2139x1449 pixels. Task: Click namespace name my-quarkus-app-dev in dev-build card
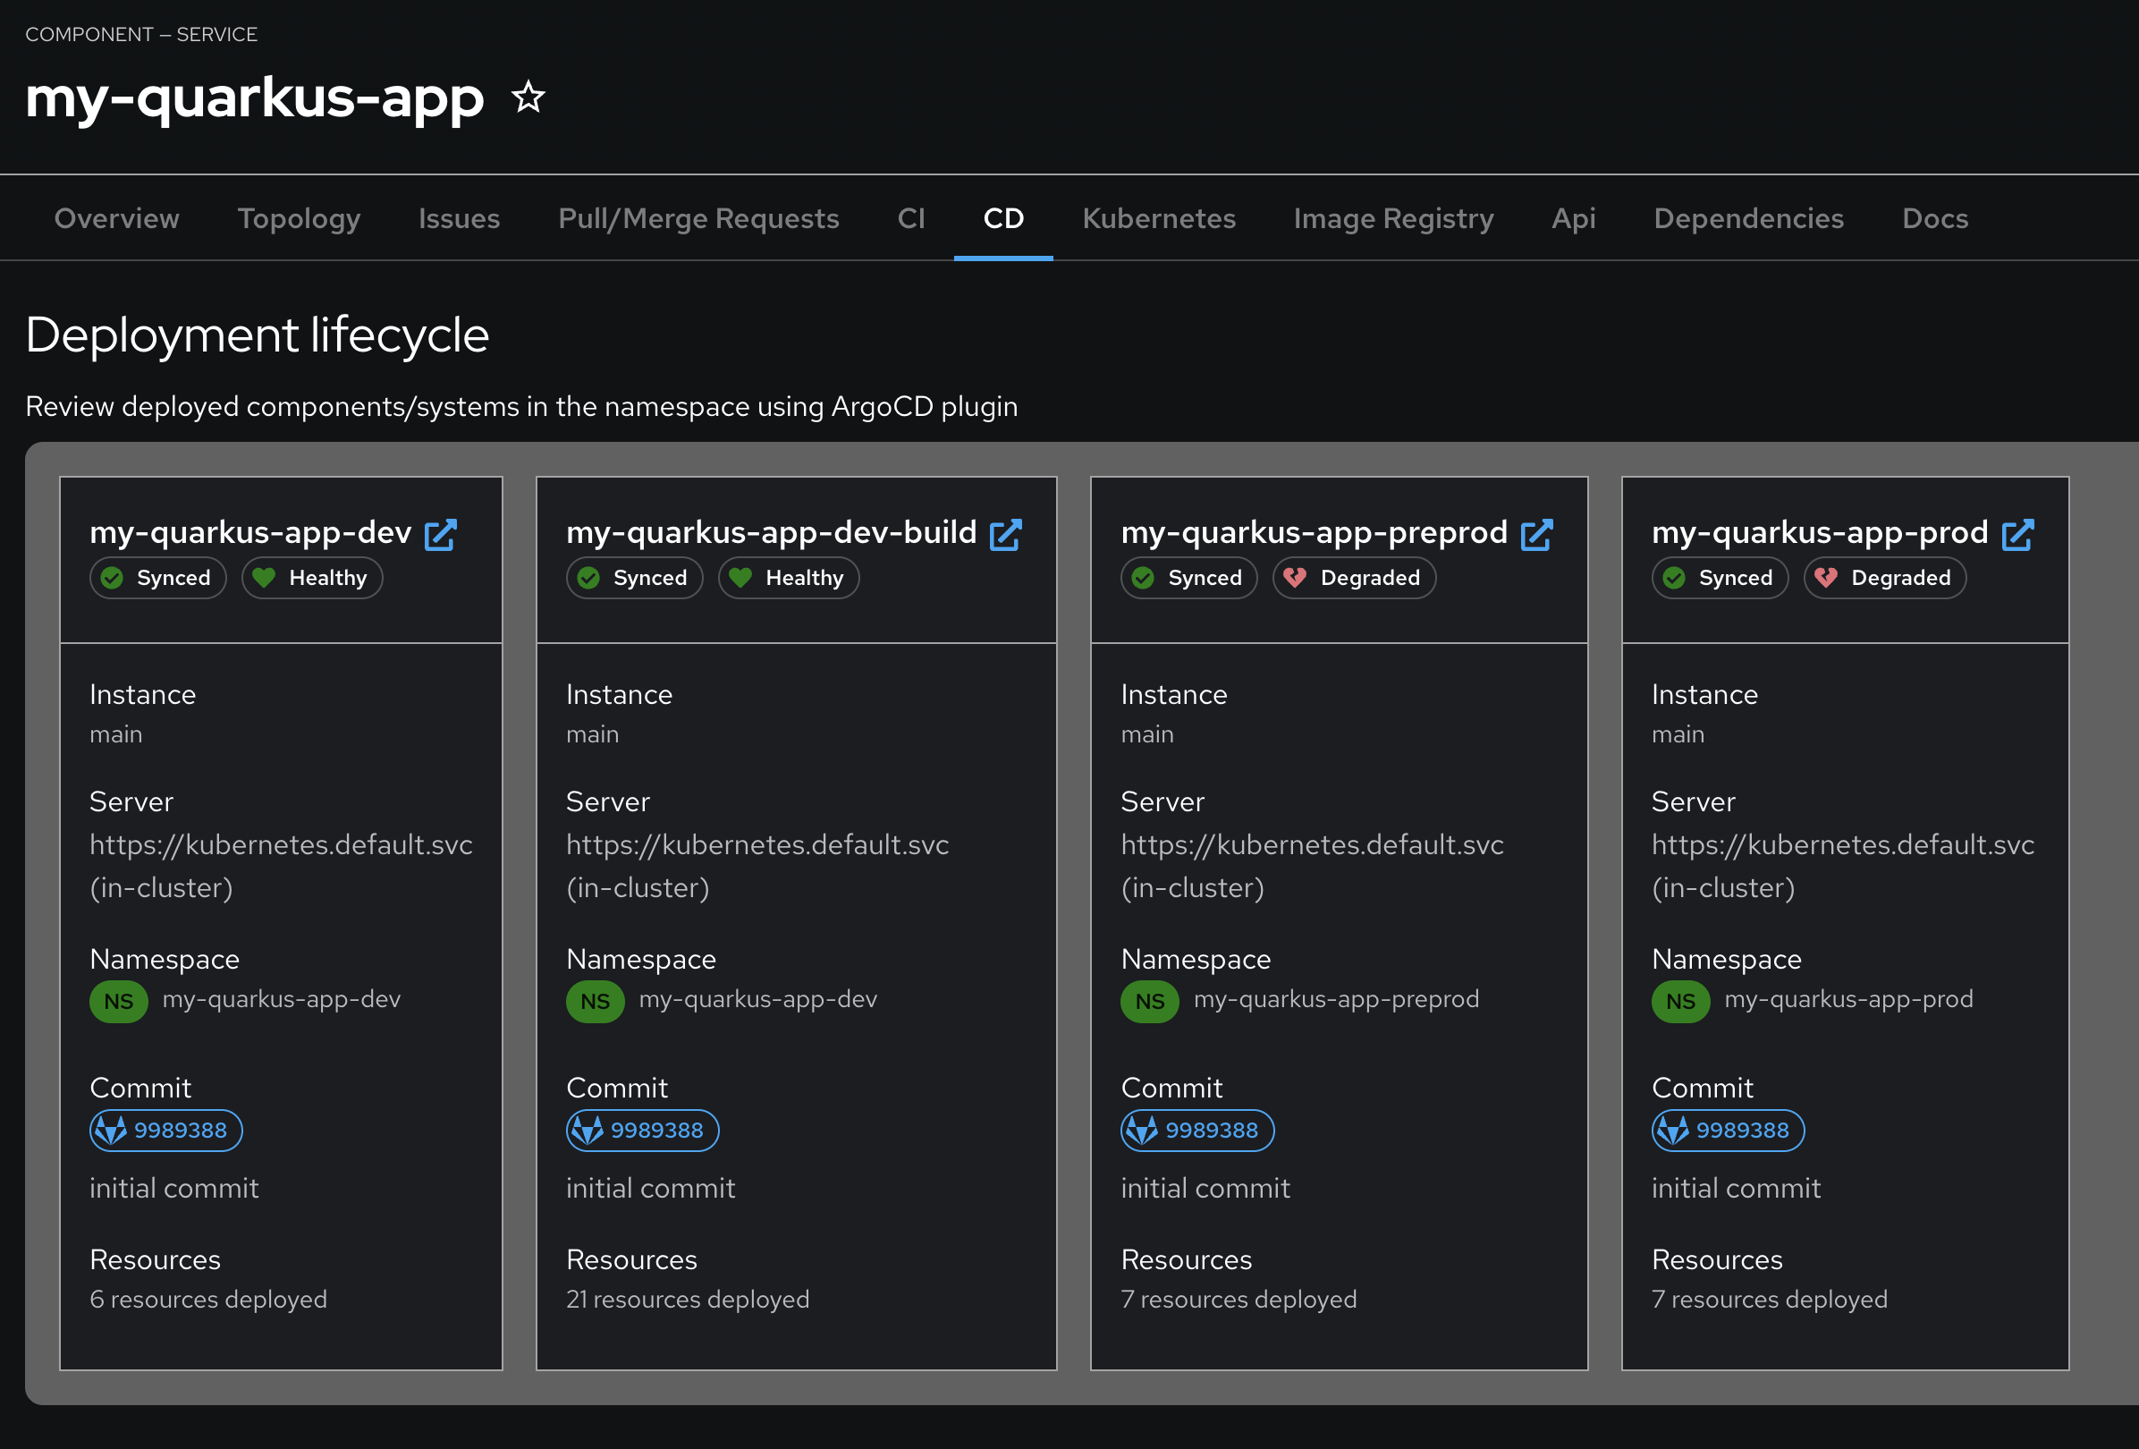pyautogui.click(x=758, y=1000)
